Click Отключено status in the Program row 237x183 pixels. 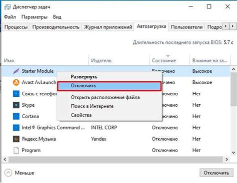pos(165,150)
